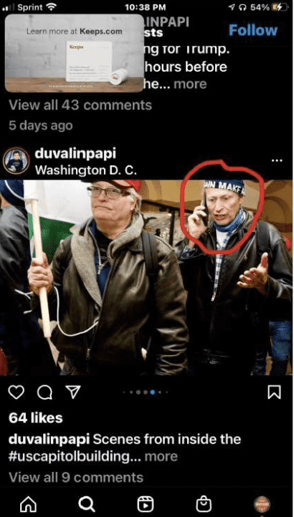View all 43 comments
The image size is (294, 517).
click(x=80, y=105)
